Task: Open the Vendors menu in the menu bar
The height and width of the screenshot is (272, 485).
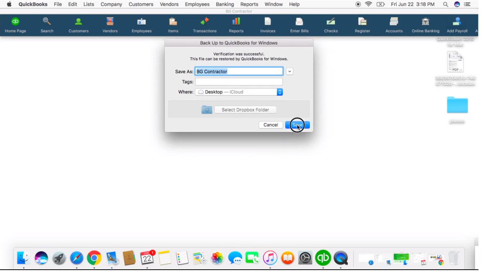Action: (169, 4)
